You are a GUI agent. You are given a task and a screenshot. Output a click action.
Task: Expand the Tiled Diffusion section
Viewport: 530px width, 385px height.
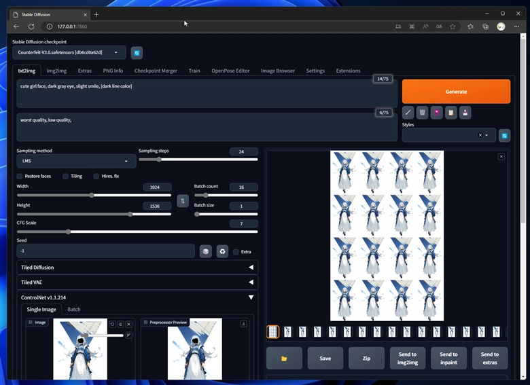(x=136, y=268)
